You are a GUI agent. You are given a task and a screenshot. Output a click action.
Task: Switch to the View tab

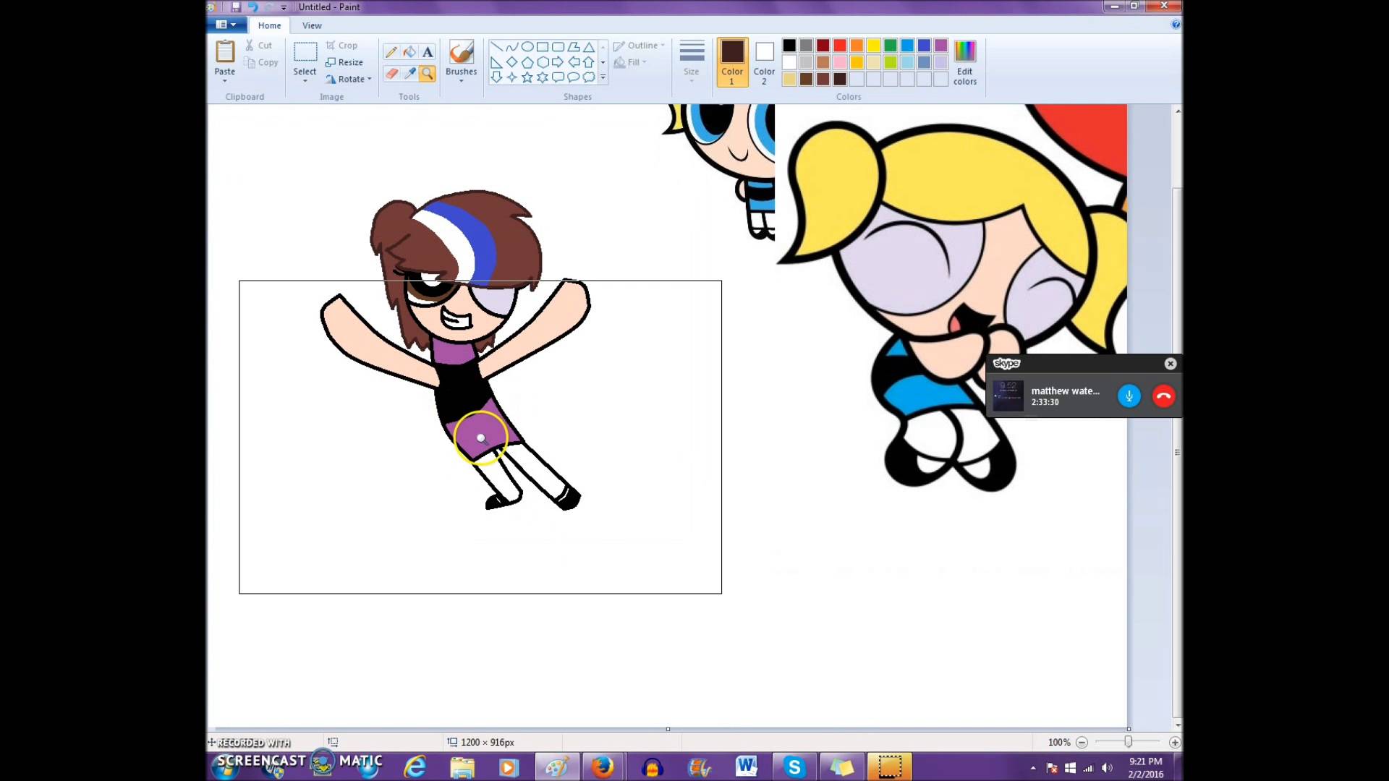(x=312, y=25)
